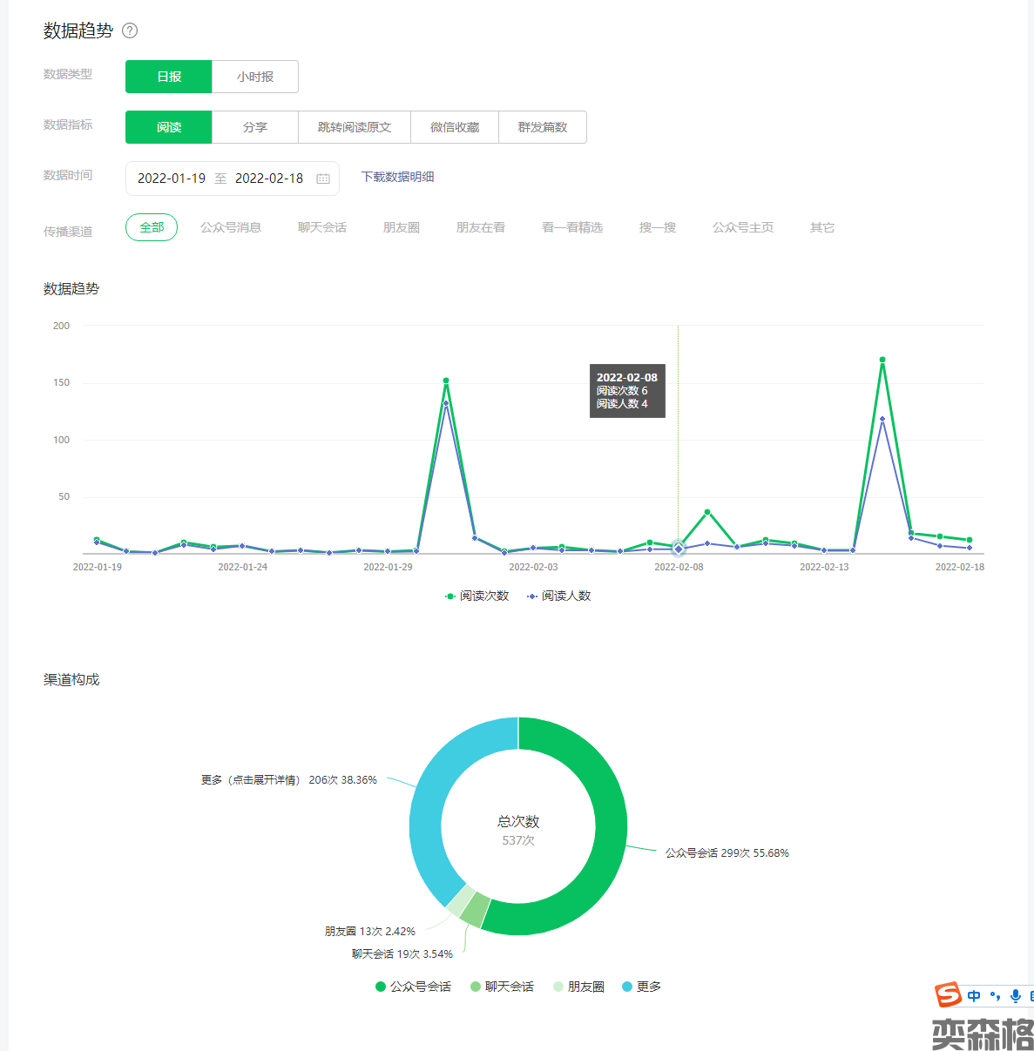
Task: Open the calendar icon in date field
Action: coord(323,179)
